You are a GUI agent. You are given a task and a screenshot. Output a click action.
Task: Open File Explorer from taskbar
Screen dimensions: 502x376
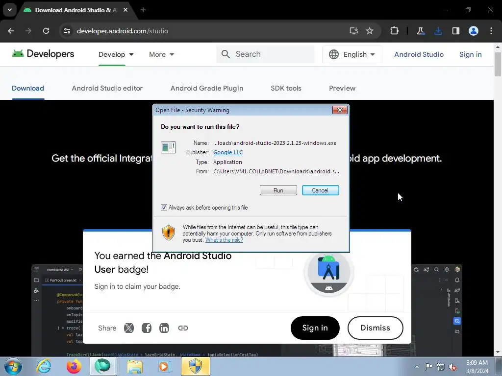tap(135, 366)
